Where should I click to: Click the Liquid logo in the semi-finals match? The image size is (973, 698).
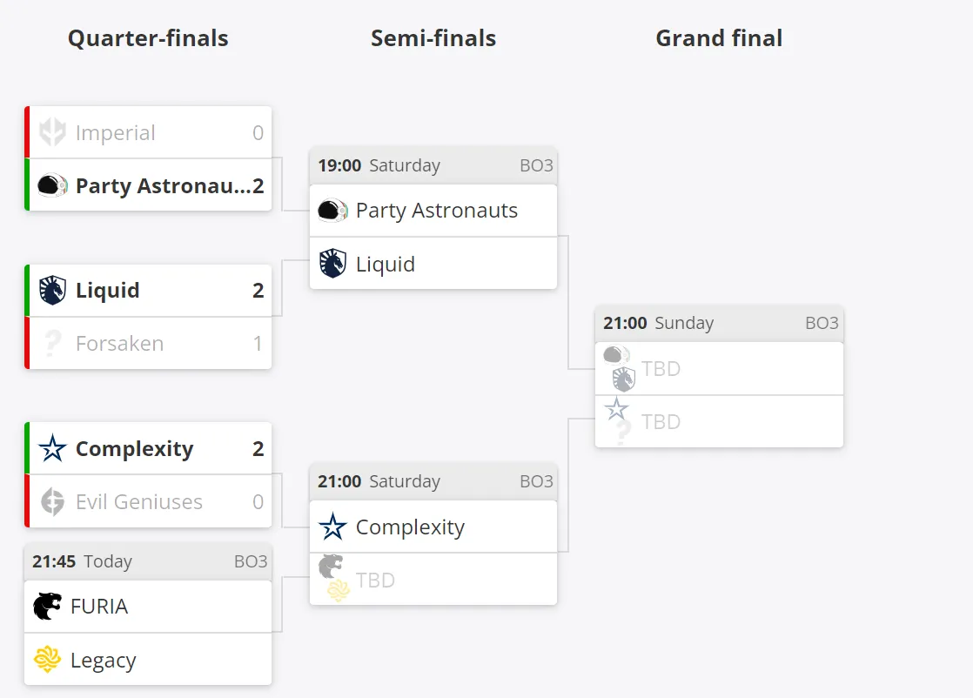point(332,264)
